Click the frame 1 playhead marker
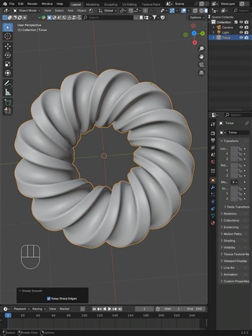252x336 pixels. pos(8,315)
